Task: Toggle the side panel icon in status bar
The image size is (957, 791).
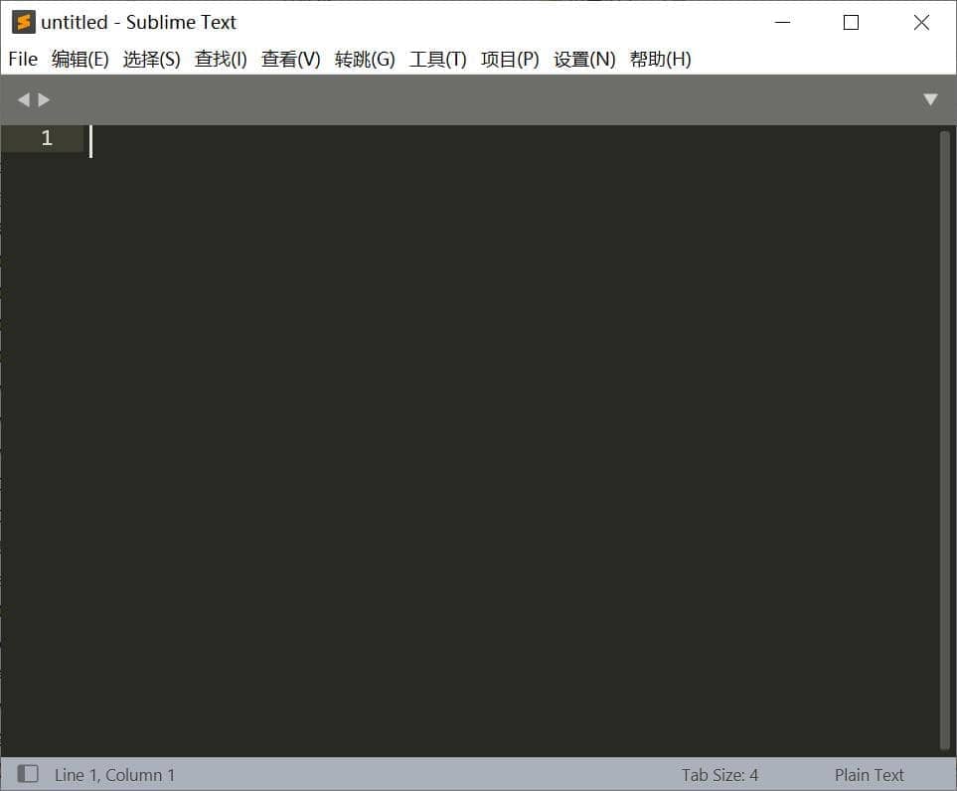Action: (x=27, y=774)
